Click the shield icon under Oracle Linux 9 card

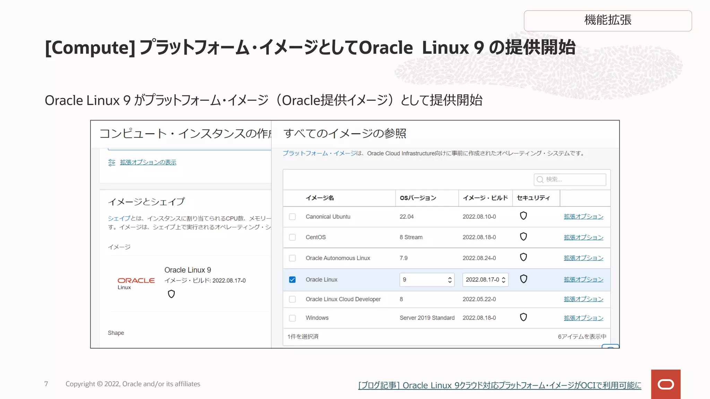pos(171,294)
